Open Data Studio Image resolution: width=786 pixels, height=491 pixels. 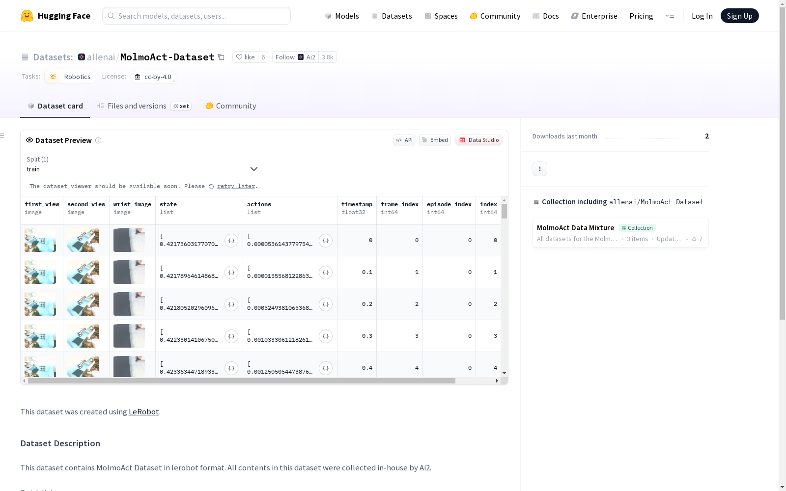pyautogui.click(x=479, y=140)
